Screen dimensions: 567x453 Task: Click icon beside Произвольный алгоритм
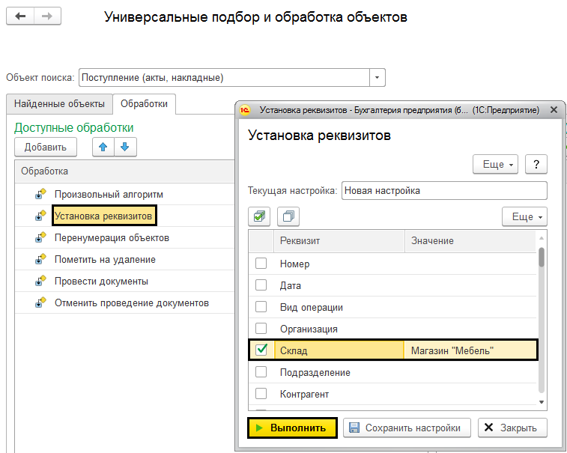pyautogui.click(x=41, y=195)
